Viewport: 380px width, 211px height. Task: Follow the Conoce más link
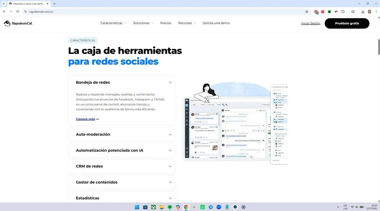[87, 119]
